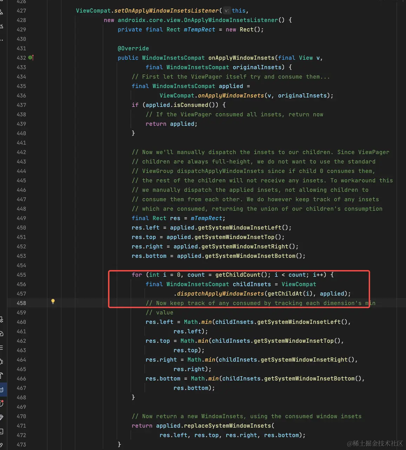Click the mTempRect field declaration on line 429
This screenshot has width=406, height=450.
click(x=199, y=30)
